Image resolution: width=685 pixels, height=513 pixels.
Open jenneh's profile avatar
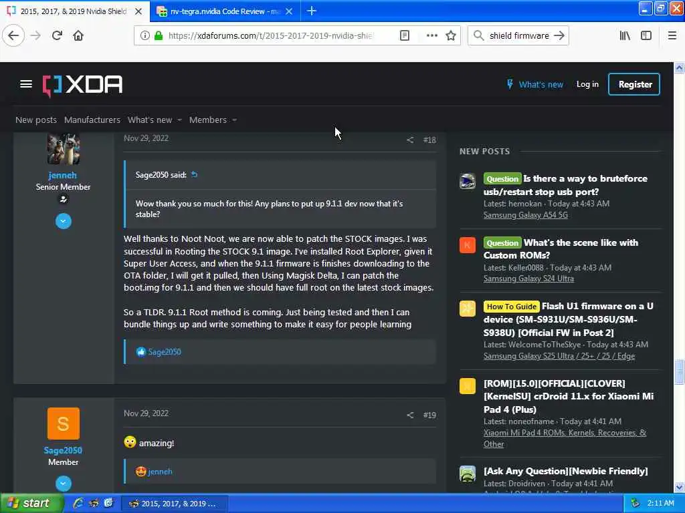tap(64, 148)
